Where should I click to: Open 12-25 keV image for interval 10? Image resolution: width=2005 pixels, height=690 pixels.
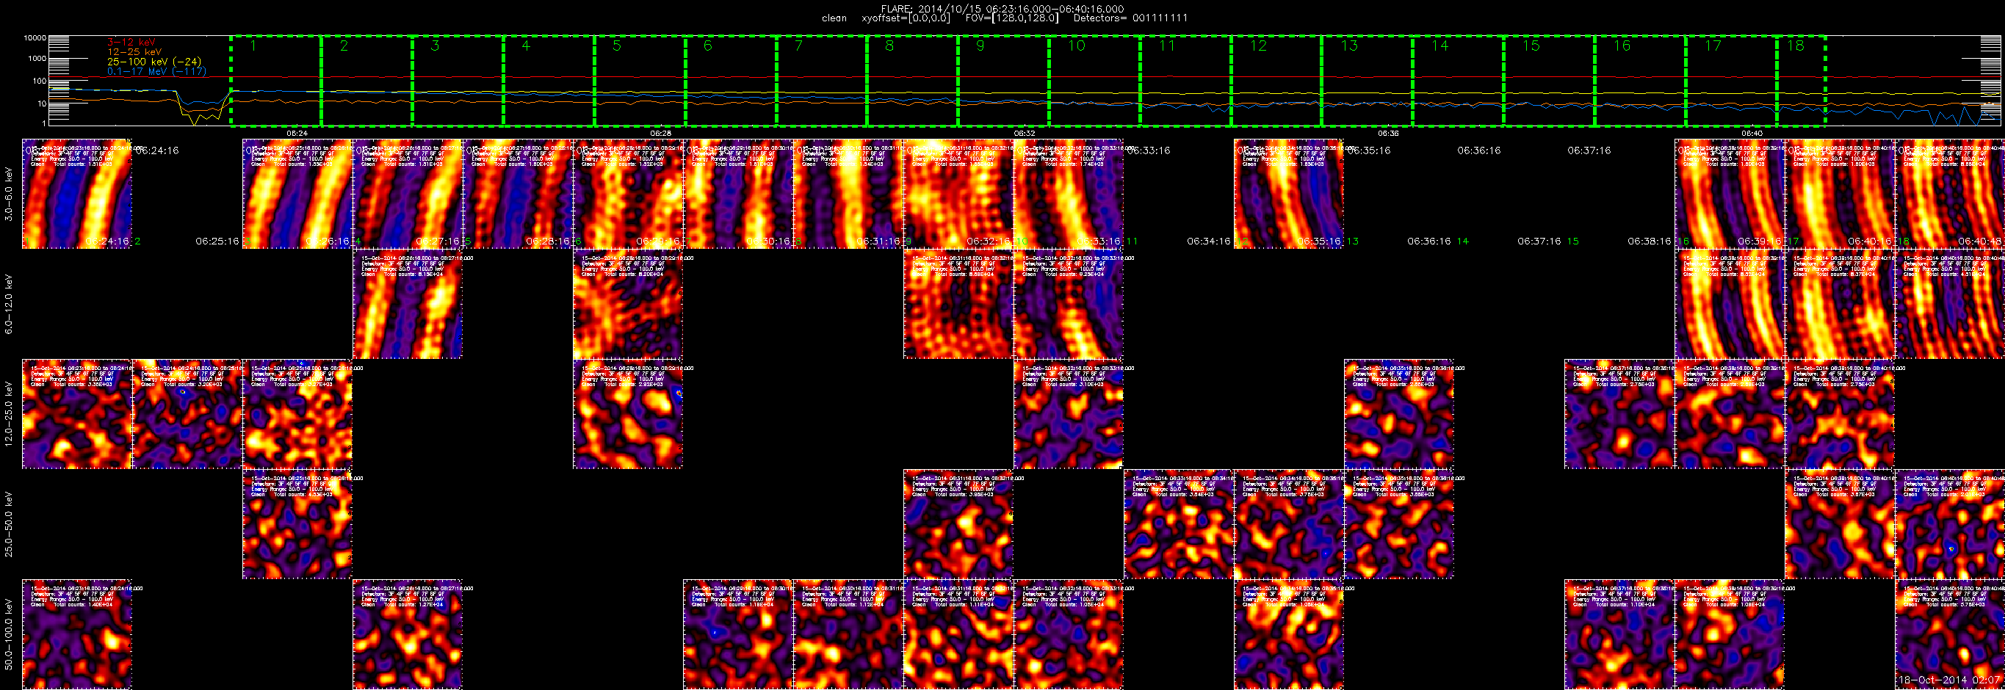[x=1068, y=414]
